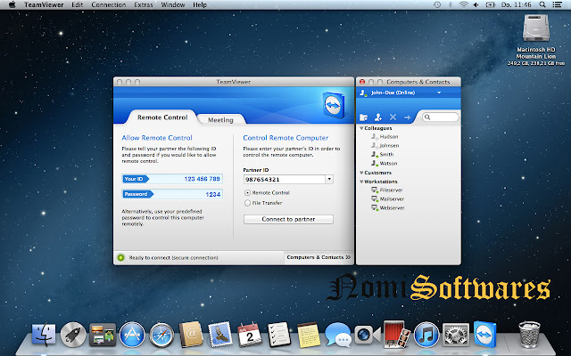Launch Safari from the Dock
Image resolution: width=571 pixels, height=356 pixels.
coord(161,335)
